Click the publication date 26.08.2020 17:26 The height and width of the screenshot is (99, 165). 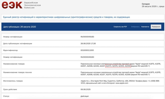click(88, 43)
